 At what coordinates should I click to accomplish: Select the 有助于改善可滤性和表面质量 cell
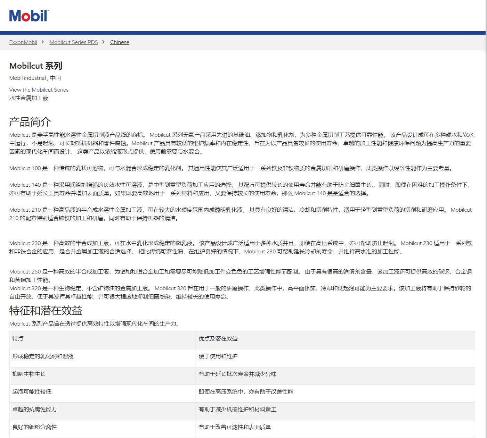pyautogui.click(x=335, y=429)
